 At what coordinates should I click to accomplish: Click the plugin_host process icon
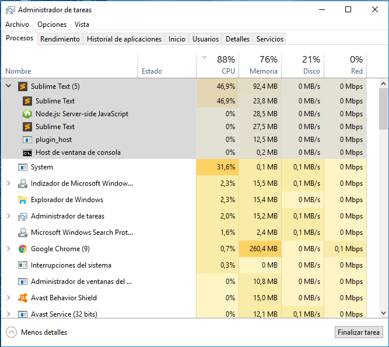(27, 140)
